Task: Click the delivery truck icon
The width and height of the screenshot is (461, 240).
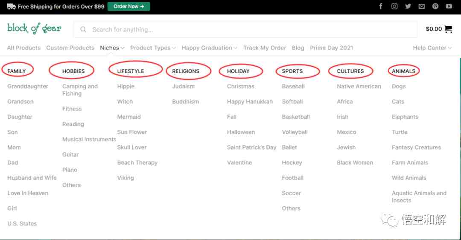Action: pos(12,6)
